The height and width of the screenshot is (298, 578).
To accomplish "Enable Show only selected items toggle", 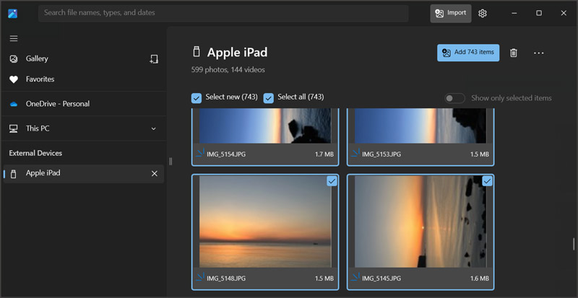I will 454,98.
